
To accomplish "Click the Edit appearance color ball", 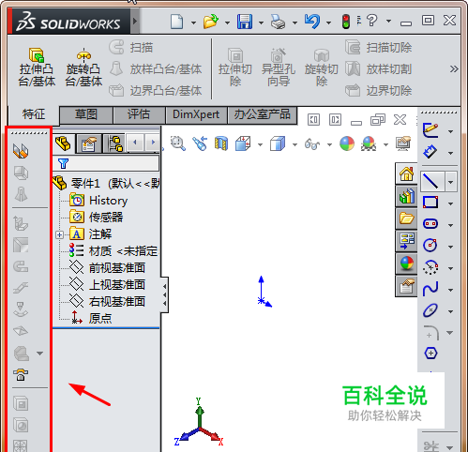I will tap(347, 143).
